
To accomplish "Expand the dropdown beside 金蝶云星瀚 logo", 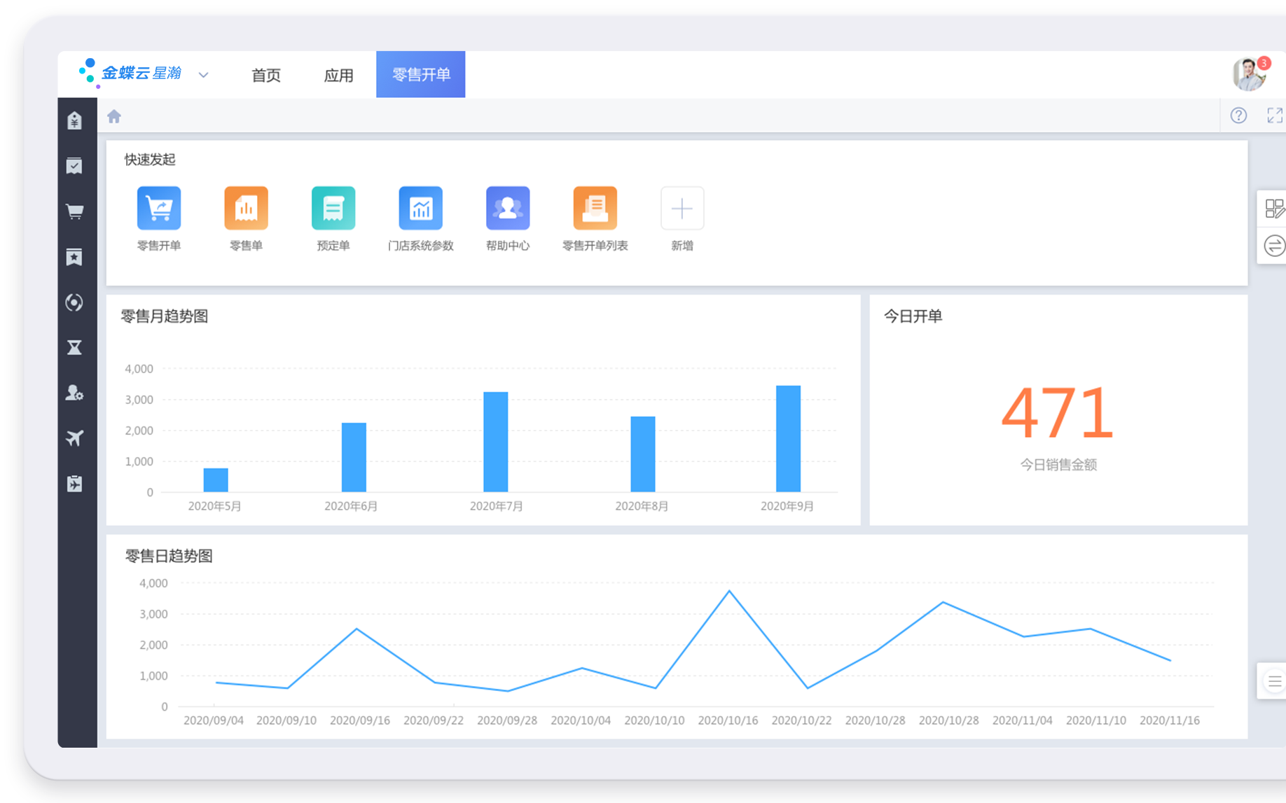I will pyautogui.click(x=204, y=75).
